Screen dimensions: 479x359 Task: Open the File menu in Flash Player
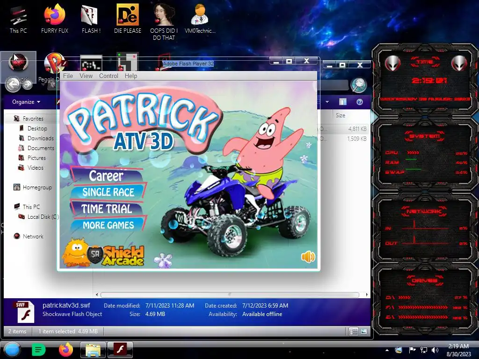68,76
